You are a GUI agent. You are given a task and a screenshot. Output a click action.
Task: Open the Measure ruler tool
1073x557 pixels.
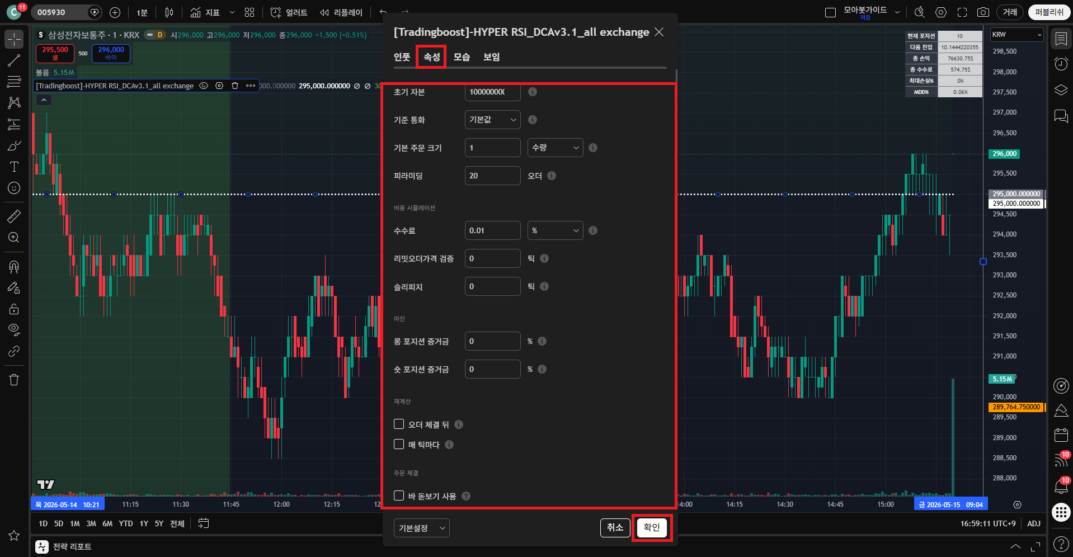(14, 216)
